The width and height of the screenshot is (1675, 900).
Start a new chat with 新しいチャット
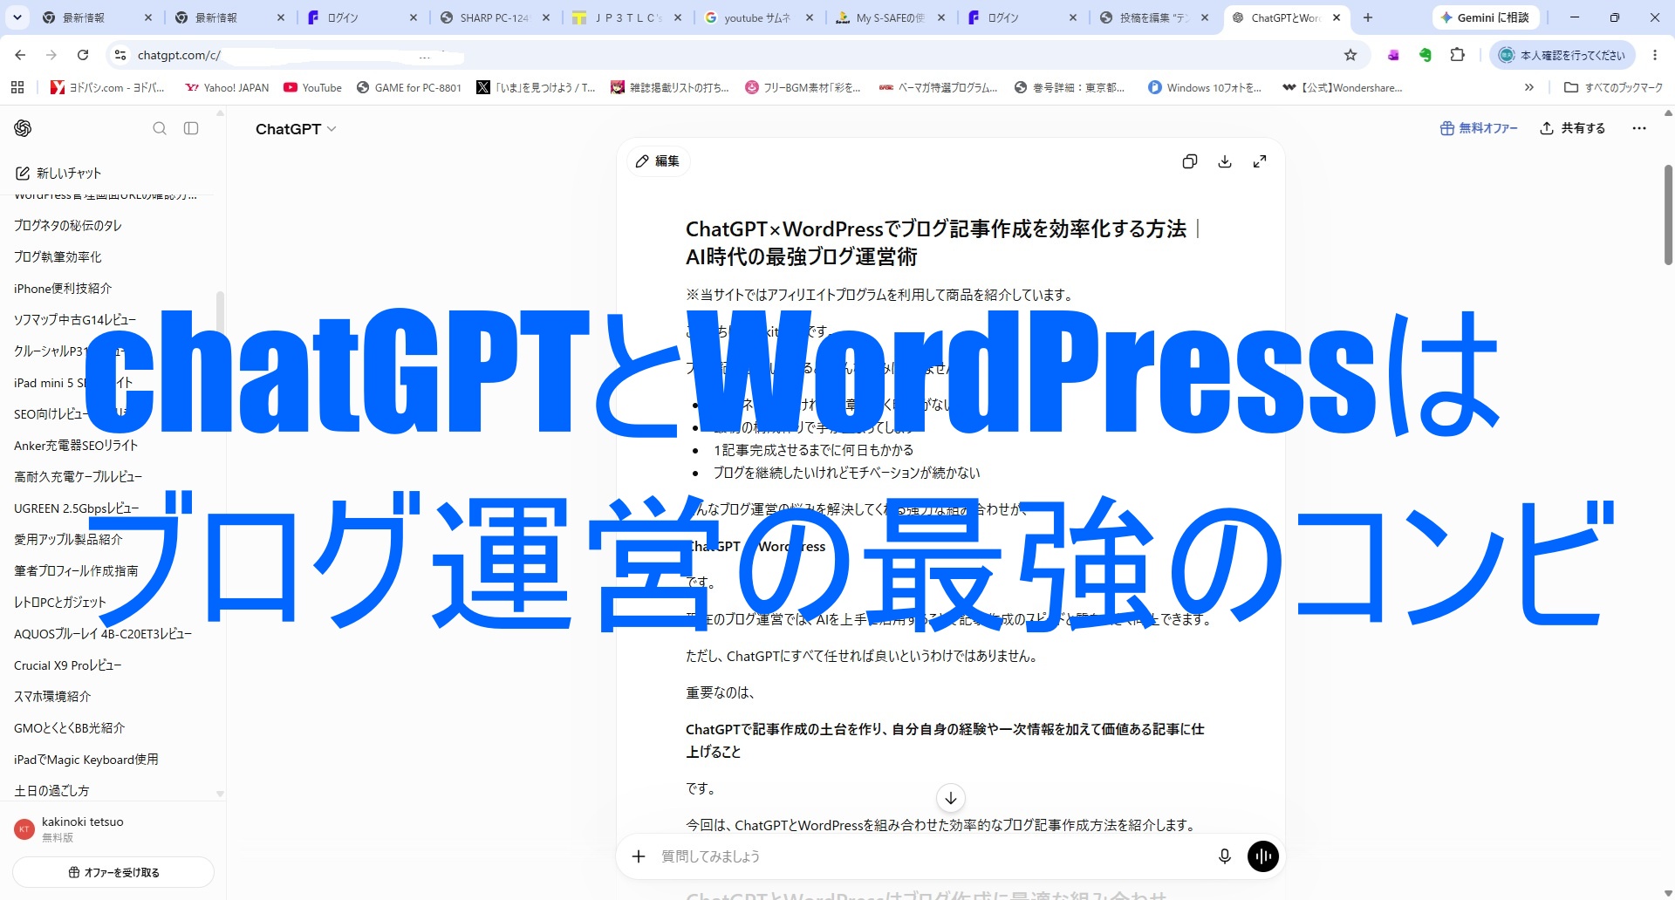[x=58, y=173]
